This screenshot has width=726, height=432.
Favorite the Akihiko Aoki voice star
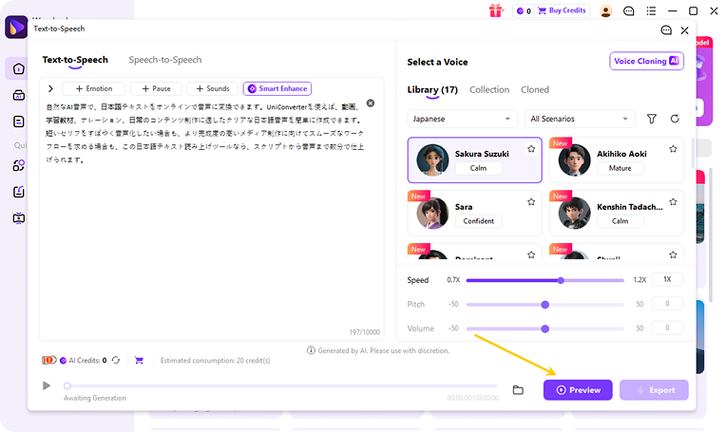point(673,149)
